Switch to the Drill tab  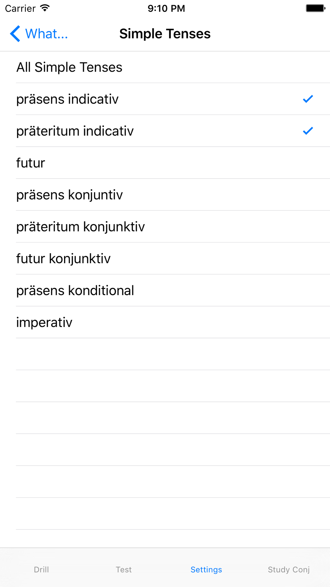point(41,570)
